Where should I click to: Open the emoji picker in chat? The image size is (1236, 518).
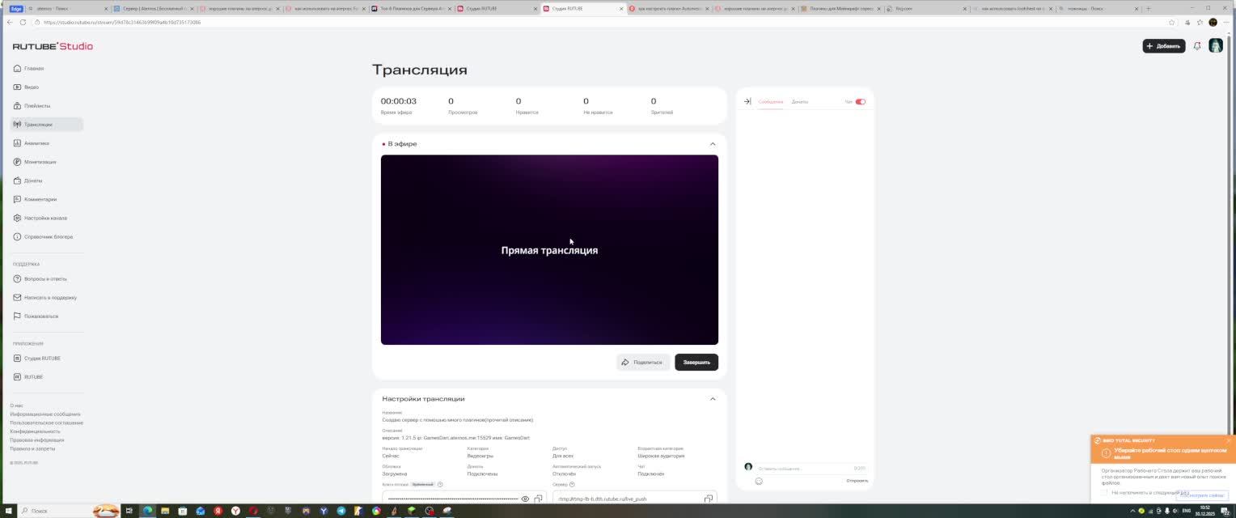[x=759, y=481]
